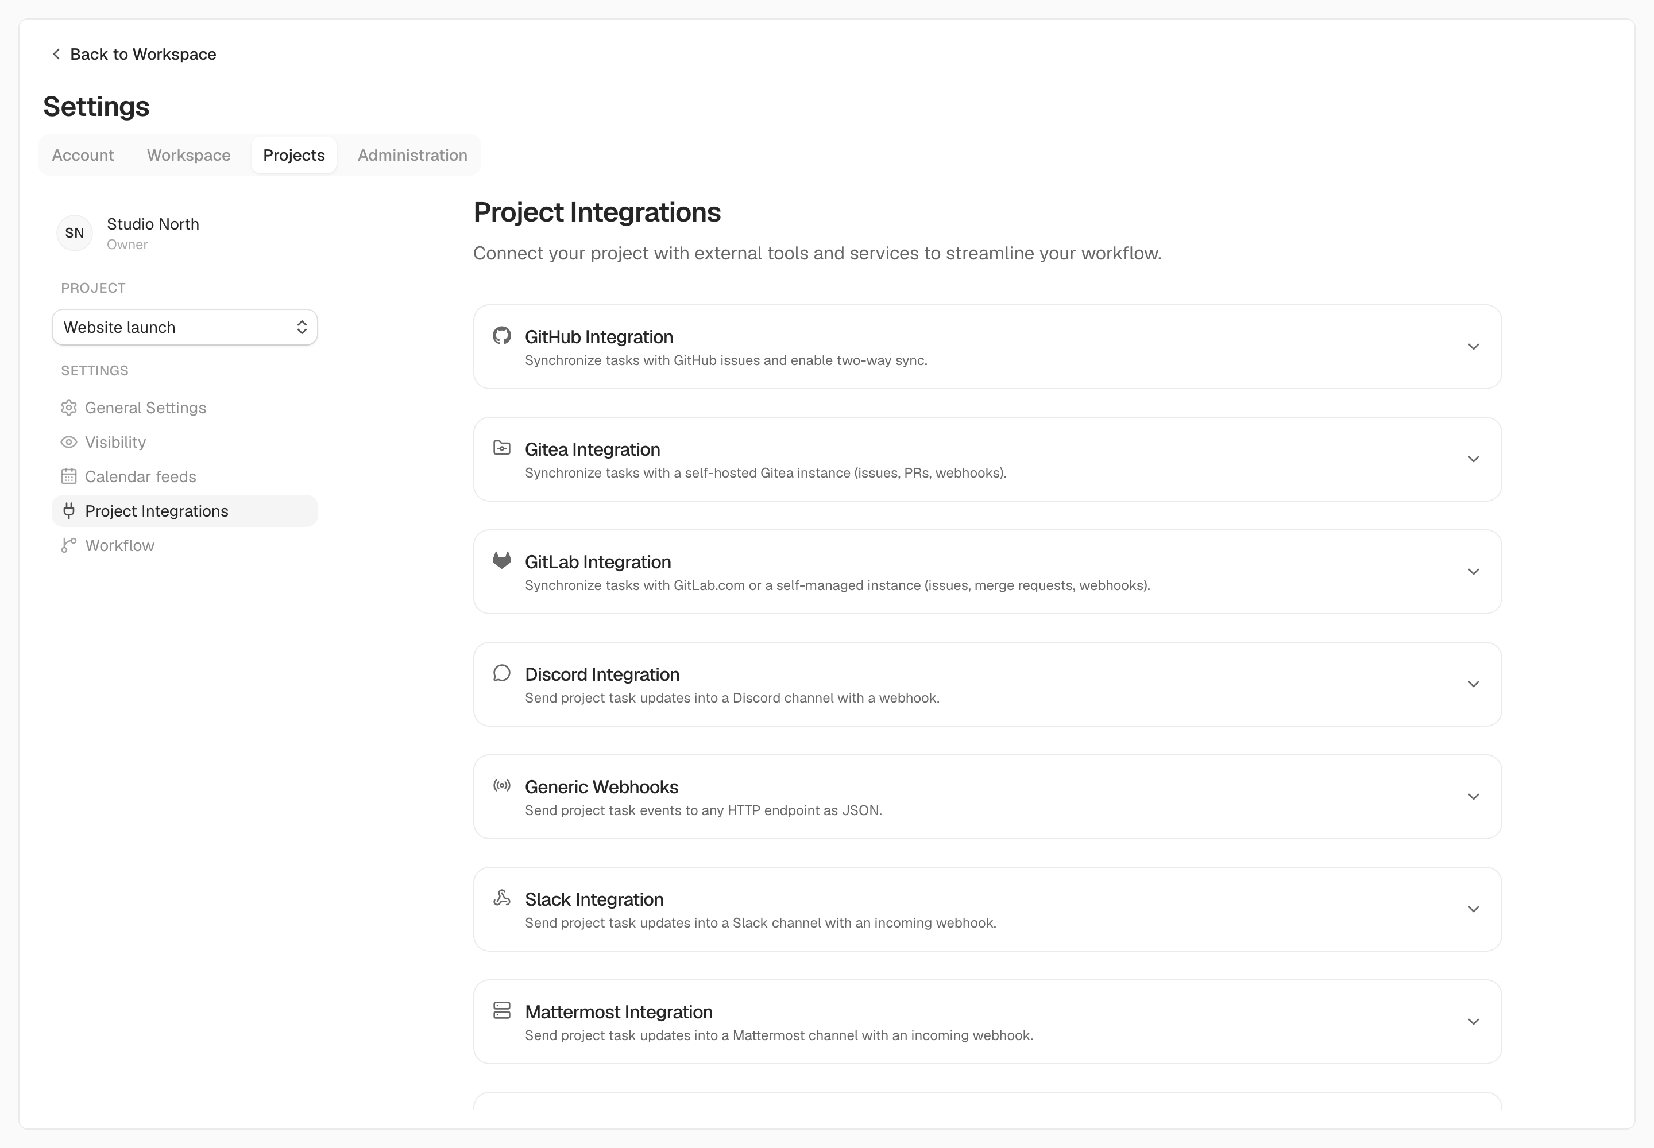Click the GitHub logo icon

pos(502,335)
